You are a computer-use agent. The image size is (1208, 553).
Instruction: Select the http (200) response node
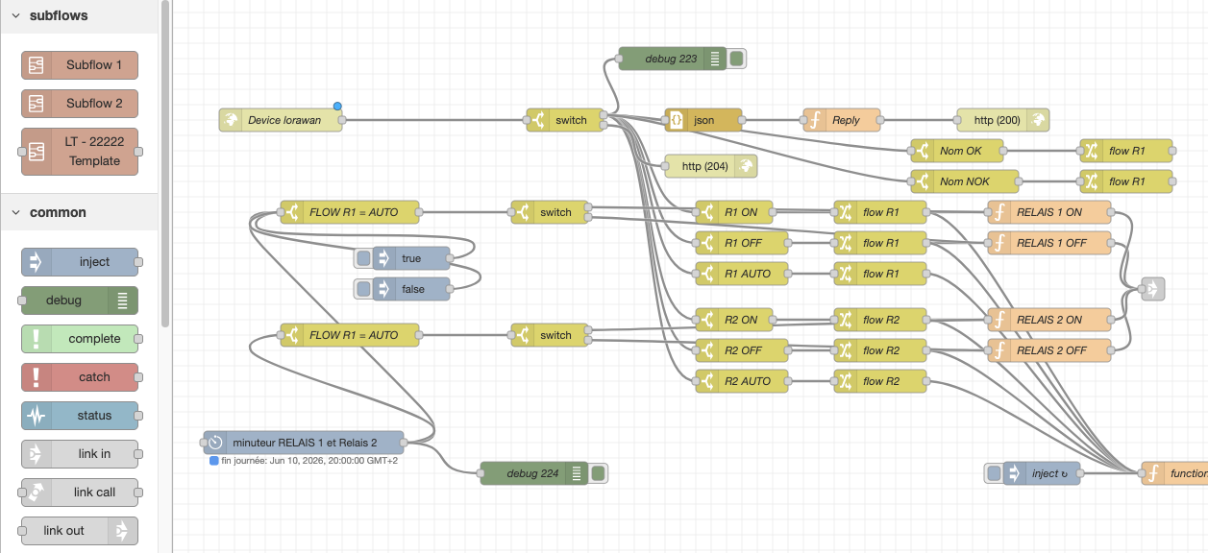pos(1003,120)
